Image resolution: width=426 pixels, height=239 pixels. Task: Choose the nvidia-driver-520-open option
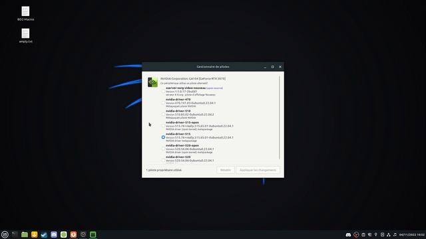tap(163, 149)
